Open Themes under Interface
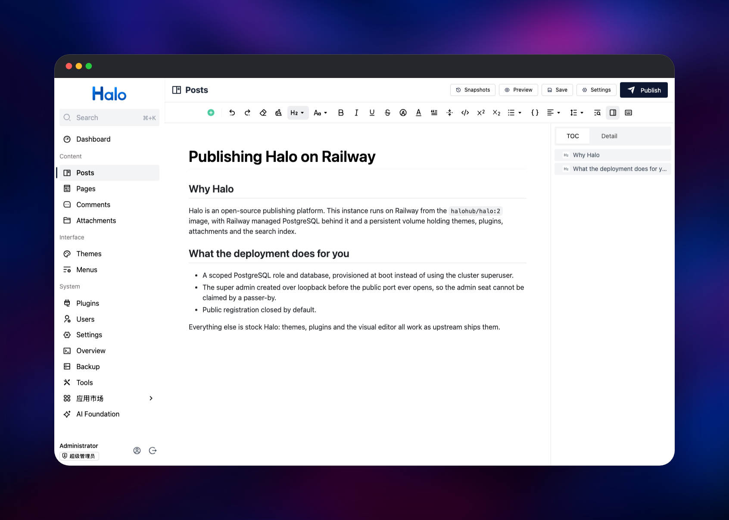 click(x=109, y=254)
